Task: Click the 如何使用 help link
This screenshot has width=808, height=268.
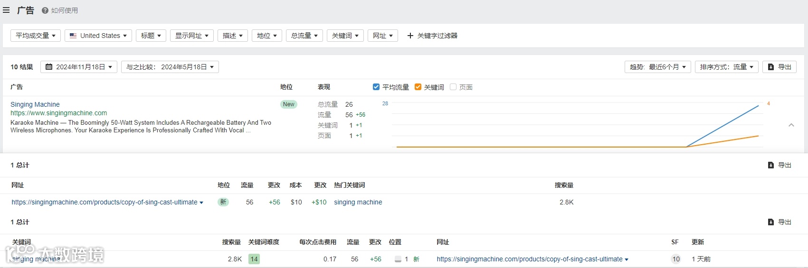Action: click(x=60, y=10)
